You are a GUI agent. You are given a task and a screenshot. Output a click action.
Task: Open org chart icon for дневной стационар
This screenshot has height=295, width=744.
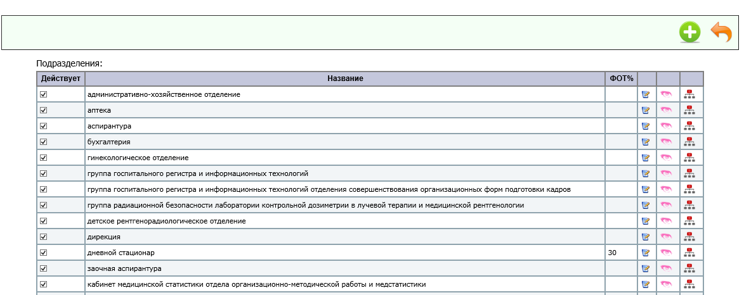point(689,253)
